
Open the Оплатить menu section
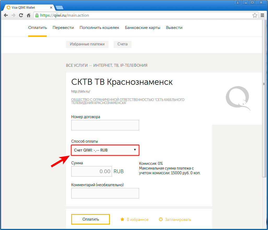coord(37,28)
